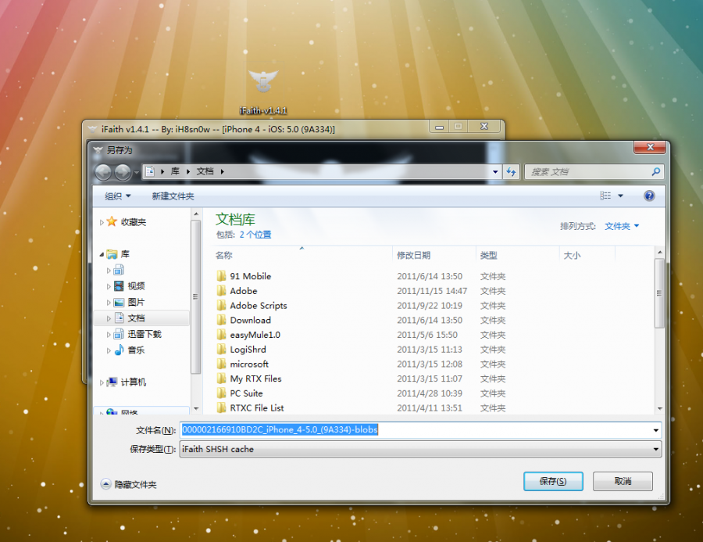Open the help question mark icon
This screenshot has height=542, width=703.
pos(649,196)
